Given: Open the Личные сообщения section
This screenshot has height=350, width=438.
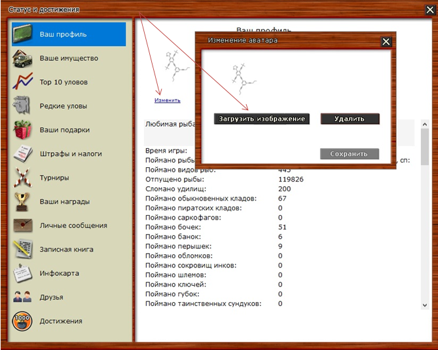Looking at the screenshot, I should (73, 225).
